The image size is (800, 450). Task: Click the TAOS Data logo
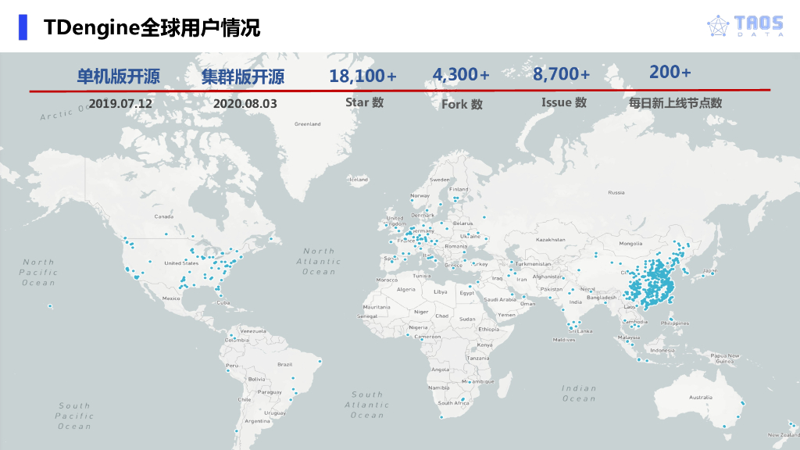pyautogui.click(x=745, y=26)
